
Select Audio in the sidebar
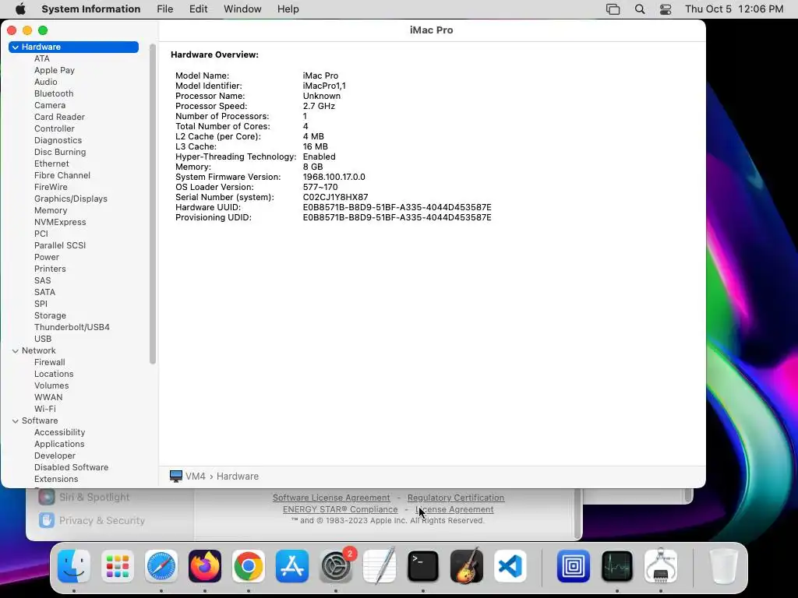coord(46,82)
